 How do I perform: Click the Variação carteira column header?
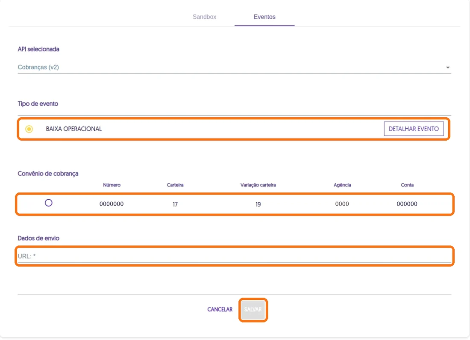258,185
